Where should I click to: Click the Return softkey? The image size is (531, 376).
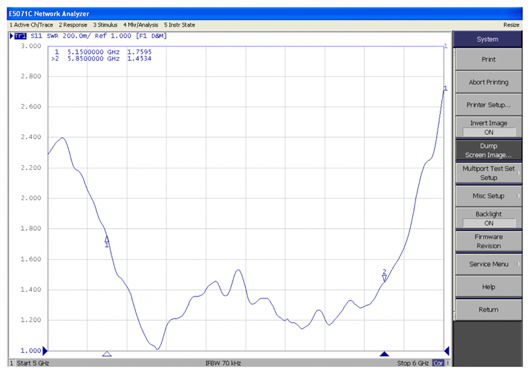pos(489,310)
